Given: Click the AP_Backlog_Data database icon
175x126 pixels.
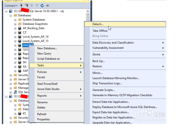Looking at the screenshot, I should tap(20, 28).
